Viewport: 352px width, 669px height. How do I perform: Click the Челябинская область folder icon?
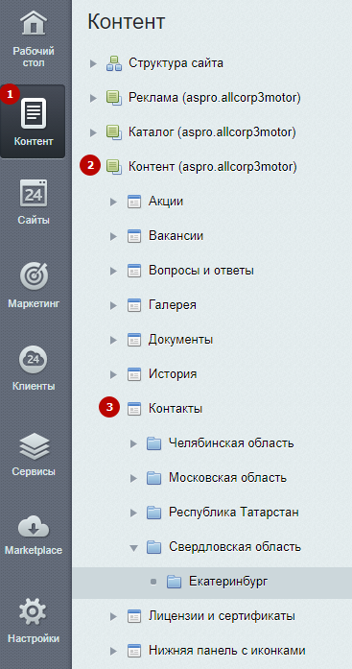click(x=153, y=443)
